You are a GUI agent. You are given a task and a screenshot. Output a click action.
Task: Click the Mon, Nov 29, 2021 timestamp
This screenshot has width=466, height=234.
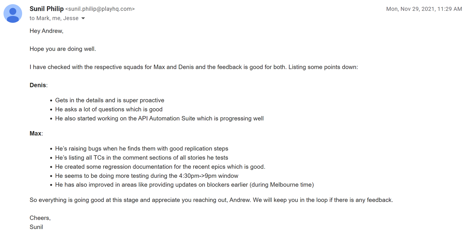pyautogui.click(x=424, y=9)
